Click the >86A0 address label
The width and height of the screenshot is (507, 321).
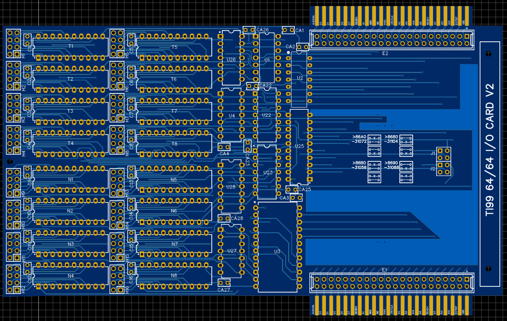click(360, 137)
